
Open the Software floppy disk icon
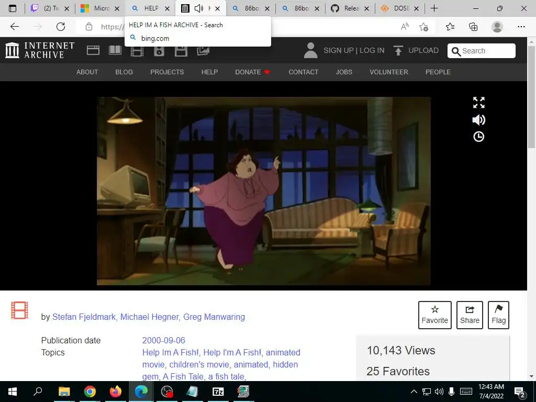[x=181, y=51]
